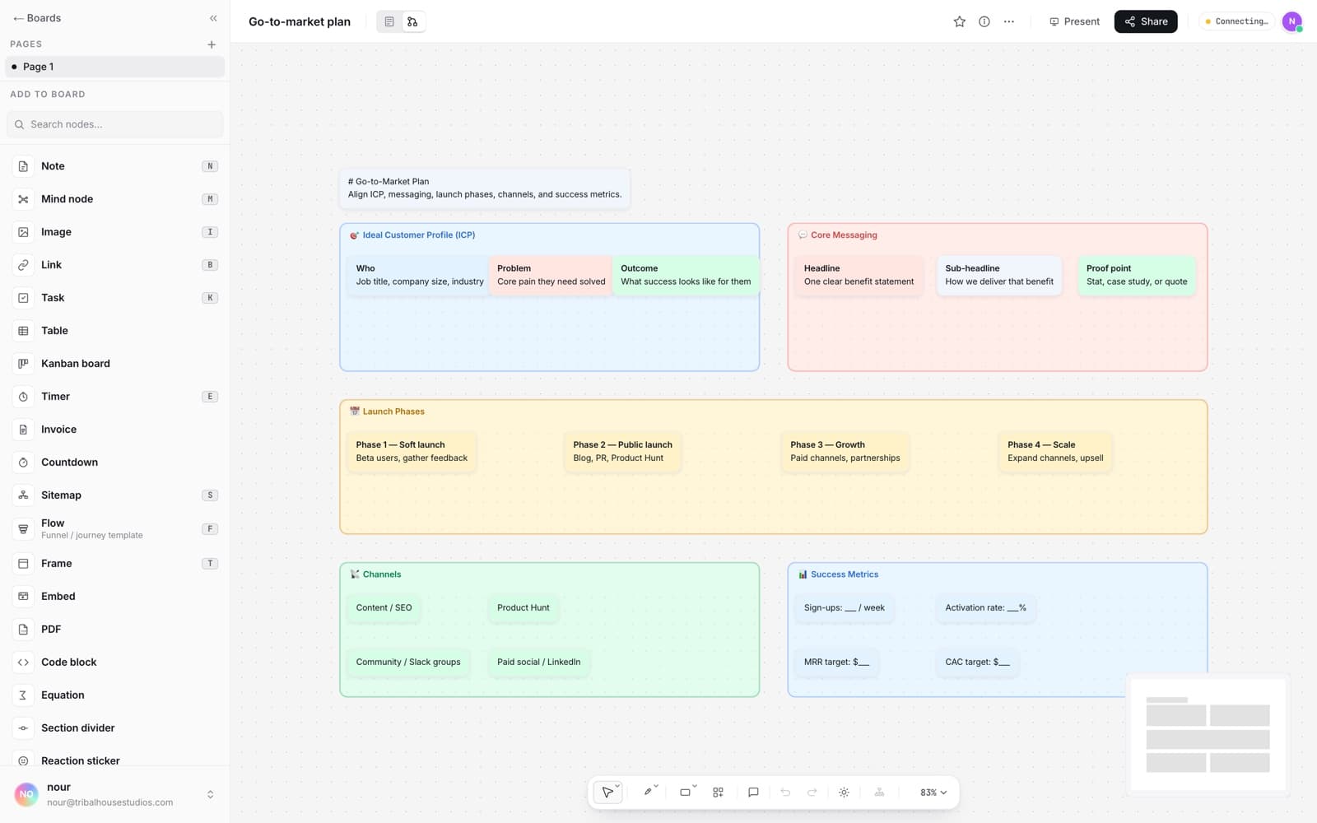This screenshot has width=1317, height=823.
Task: Select the pen drawing tool
Action: point(648,793)
